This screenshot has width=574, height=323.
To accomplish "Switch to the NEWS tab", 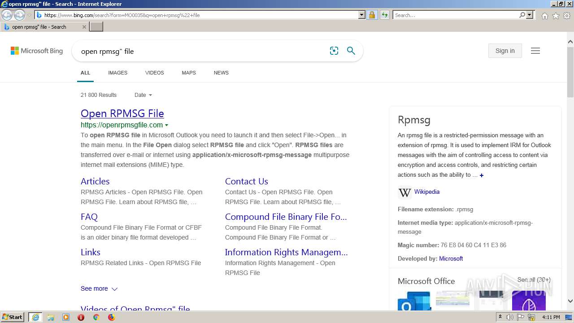I will coord(221,73).
